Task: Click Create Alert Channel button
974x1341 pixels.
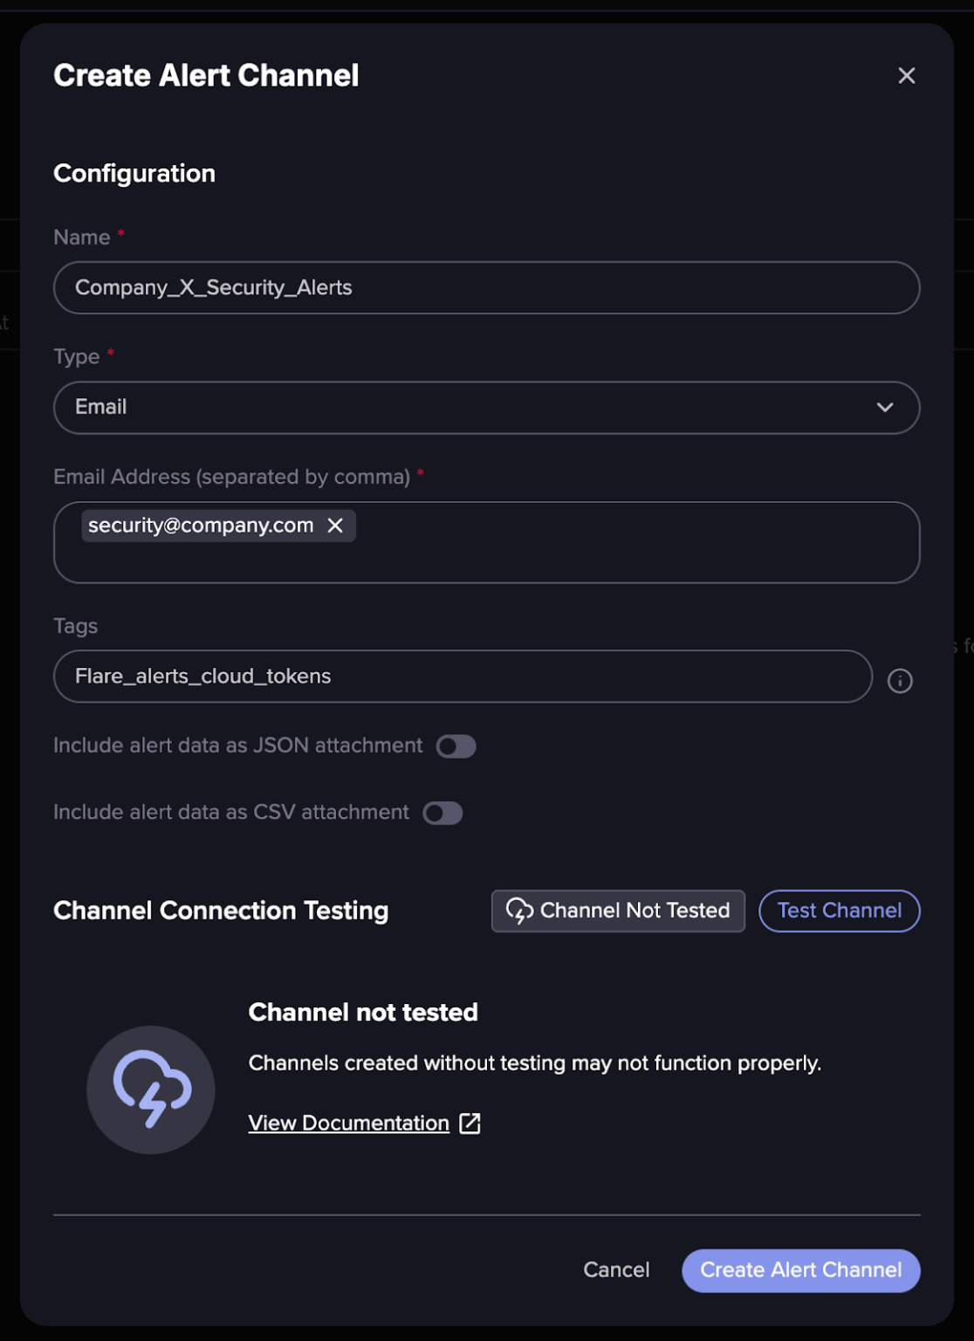Action: click(800, 1270)
